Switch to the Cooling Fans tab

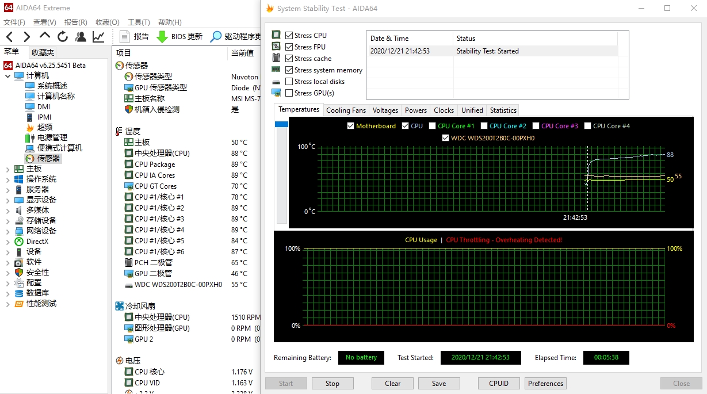(346, 110)
